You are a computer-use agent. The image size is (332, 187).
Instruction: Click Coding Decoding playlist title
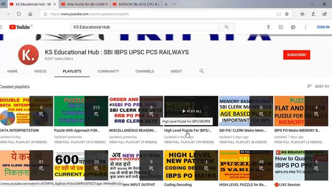tap(178, 185)
